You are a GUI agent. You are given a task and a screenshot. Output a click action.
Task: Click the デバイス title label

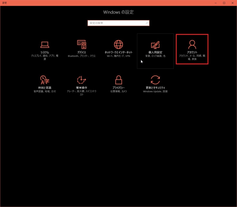point(82,52)
